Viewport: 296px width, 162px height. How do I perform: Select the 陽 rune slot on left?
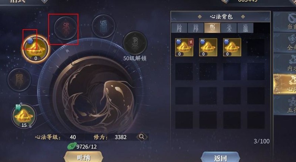pos(19,80)
